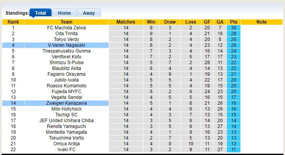285x155 pixels.
Task: Select Blaublitz Akita in the standings
Action: [67, 68]
